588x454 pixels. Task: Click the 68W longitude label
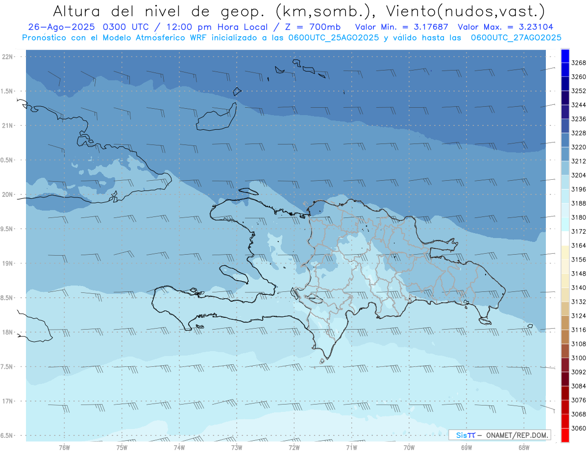pos(524,447)
